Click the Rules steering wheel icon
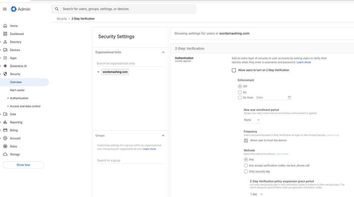 pos(5,146)
